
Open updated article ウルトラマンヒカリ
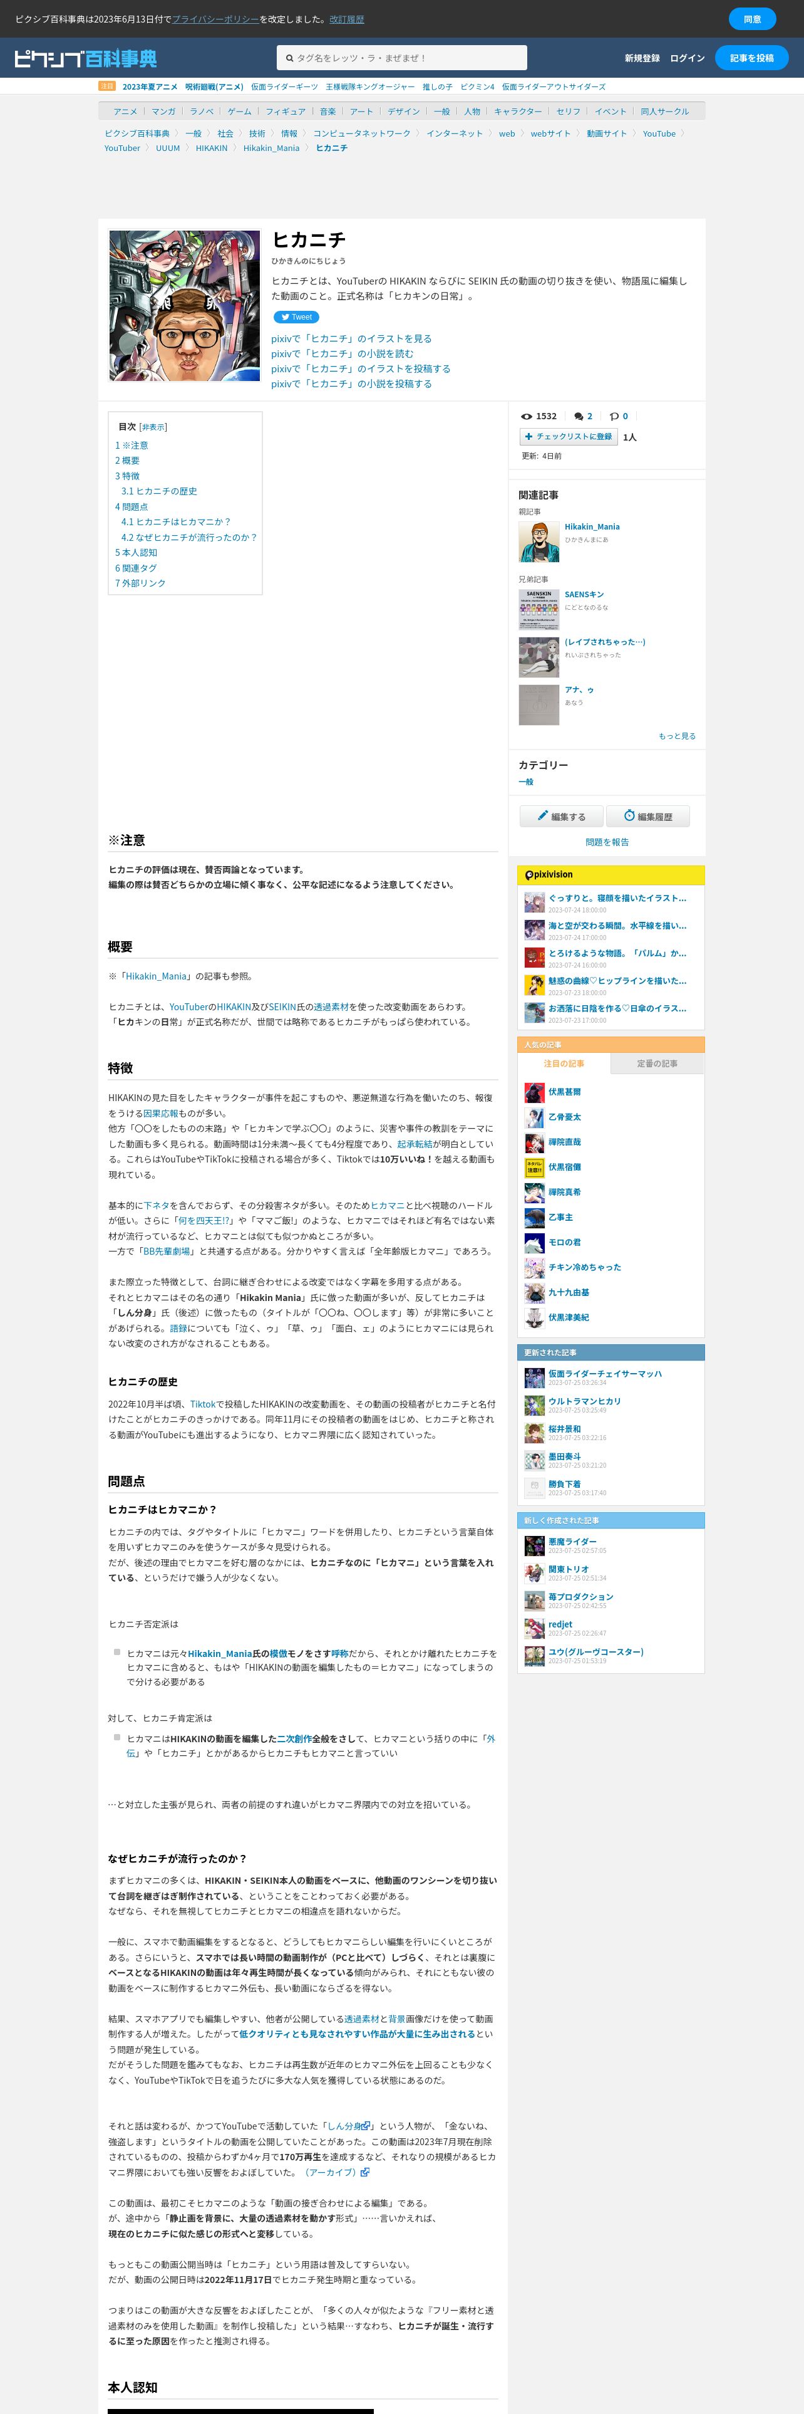(585, 1402)
